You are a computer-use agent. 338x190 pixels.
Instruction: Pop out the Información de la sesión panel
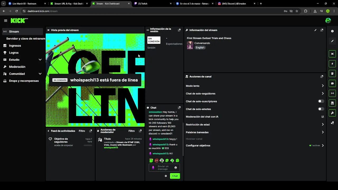(179, 30)
